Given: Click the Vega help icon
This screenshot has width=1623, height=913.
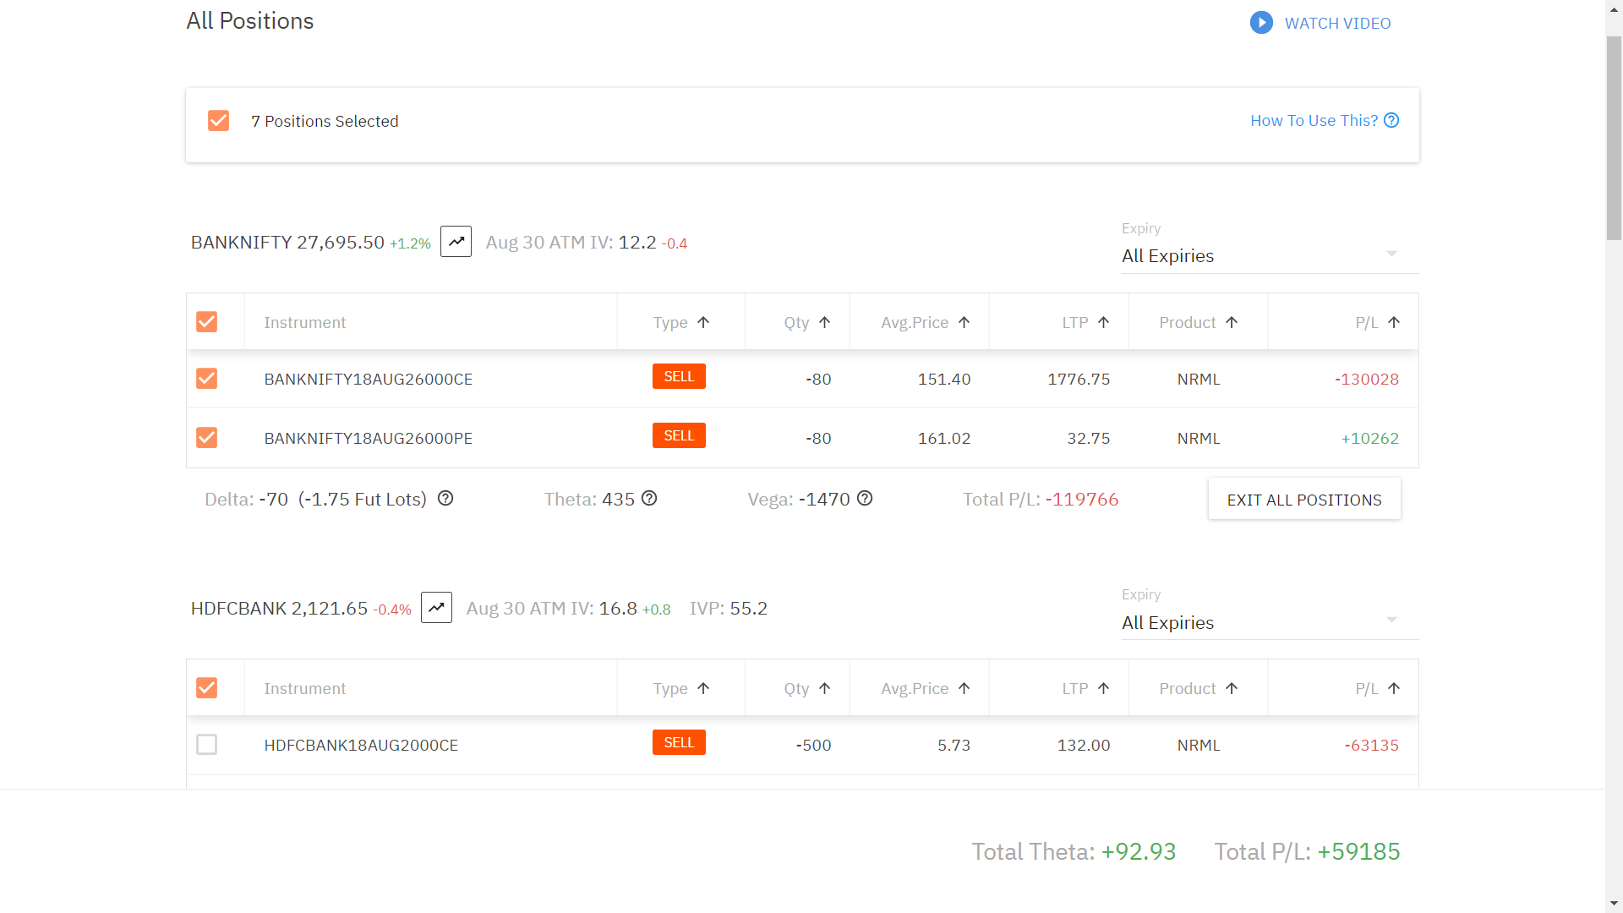Looking at the screenshot, I should pos(865,499).
